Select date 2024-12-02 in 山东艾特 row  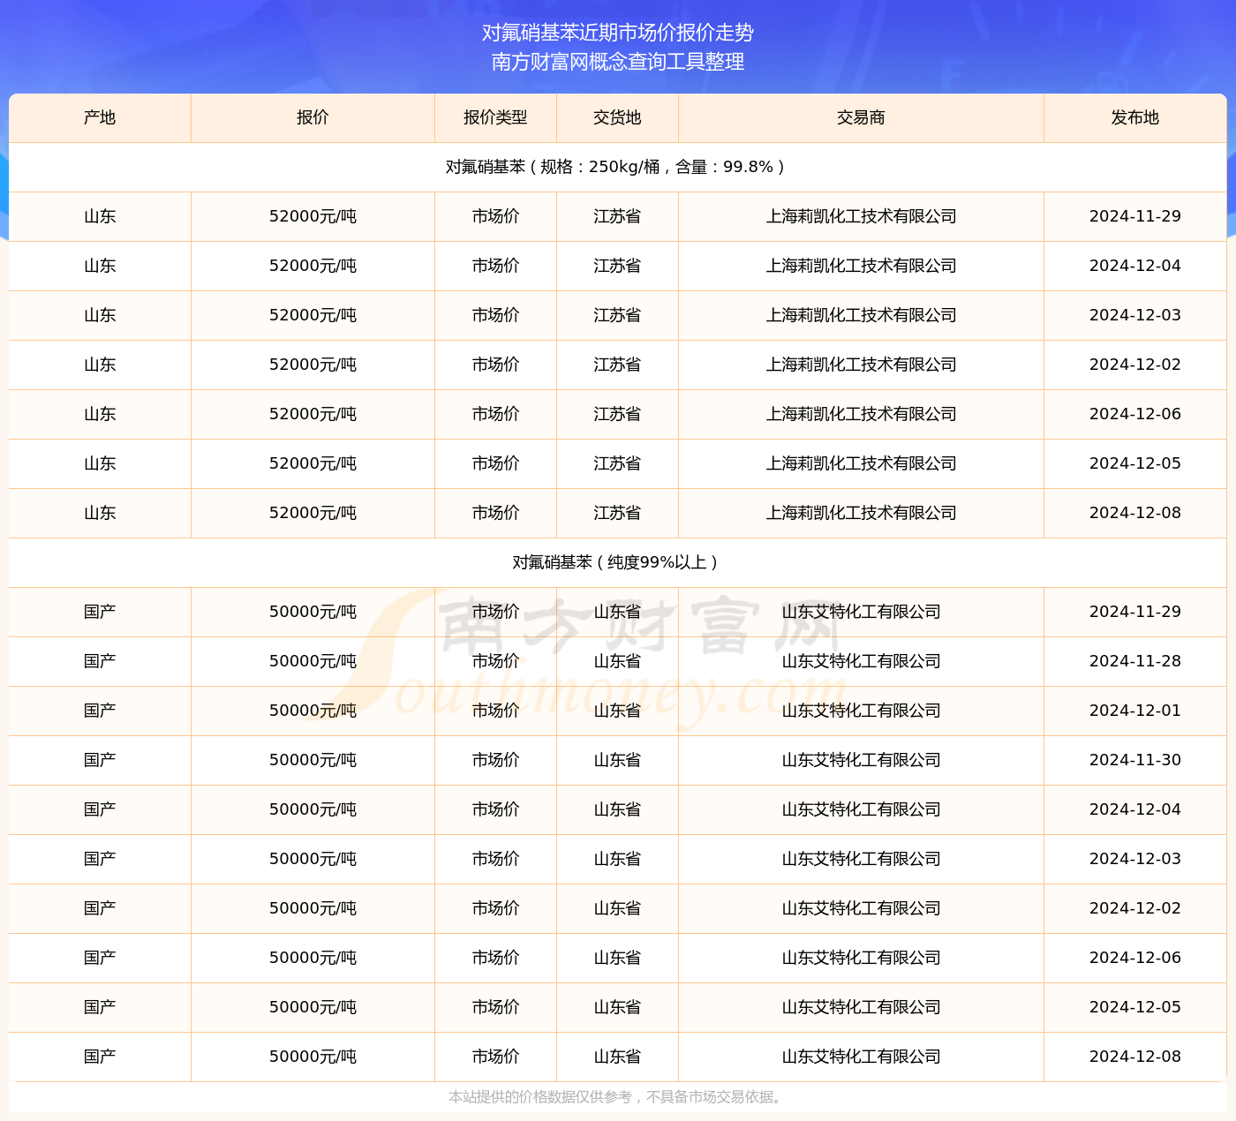click(1135, 908)
